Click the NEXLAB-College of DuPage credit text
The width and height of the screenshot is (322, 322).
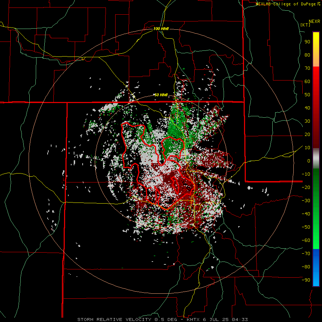(x=288, y=4)
